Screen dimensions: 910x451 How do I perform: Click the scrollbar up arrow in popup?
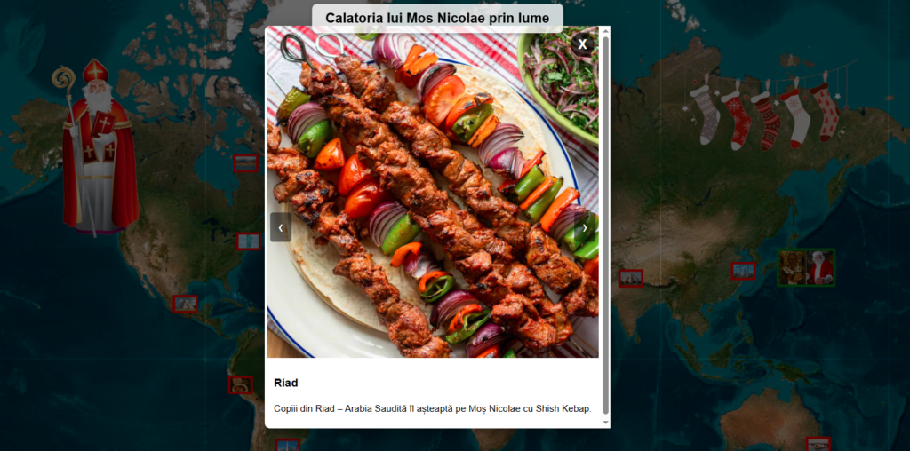coord(606,30)
